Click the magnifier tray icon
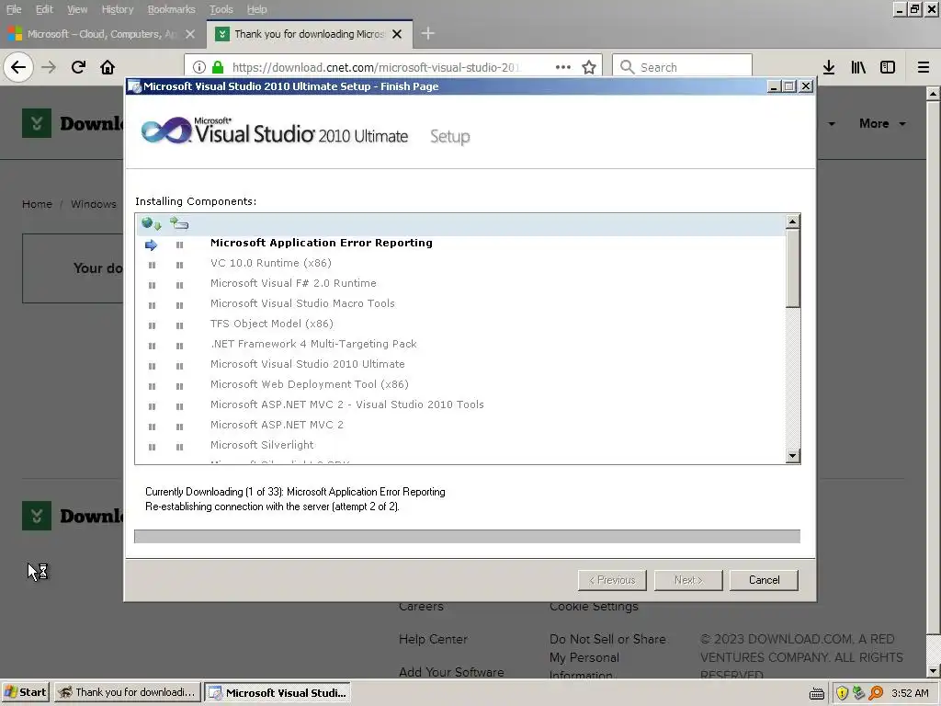 tap(876, 693)
